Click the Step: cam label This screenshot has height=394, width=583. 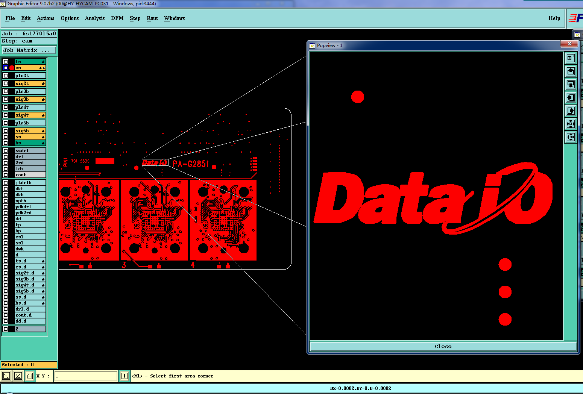pyautogui.click(x=29, y=41)
